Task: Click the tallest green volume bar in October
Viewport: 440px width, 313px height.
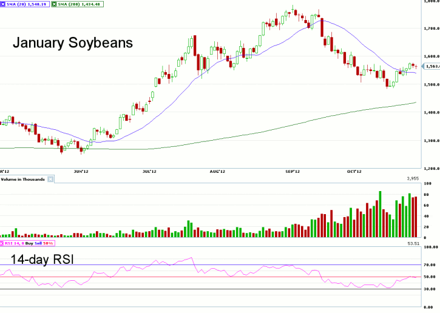Action: (381, 214)
